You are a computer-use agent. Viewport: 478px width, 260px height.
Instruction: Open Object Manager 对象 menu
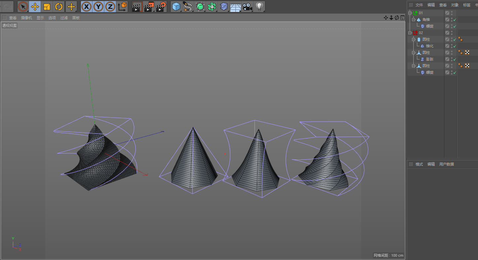click(455, 5)
